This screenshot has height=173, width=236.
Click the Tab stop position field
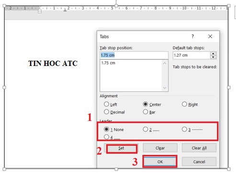[134, 55]
